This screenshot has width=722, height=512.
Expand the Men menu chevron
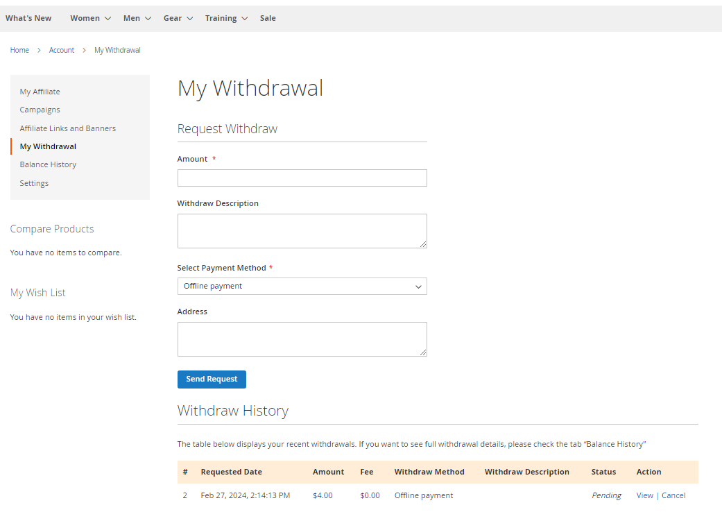point(148,19)
